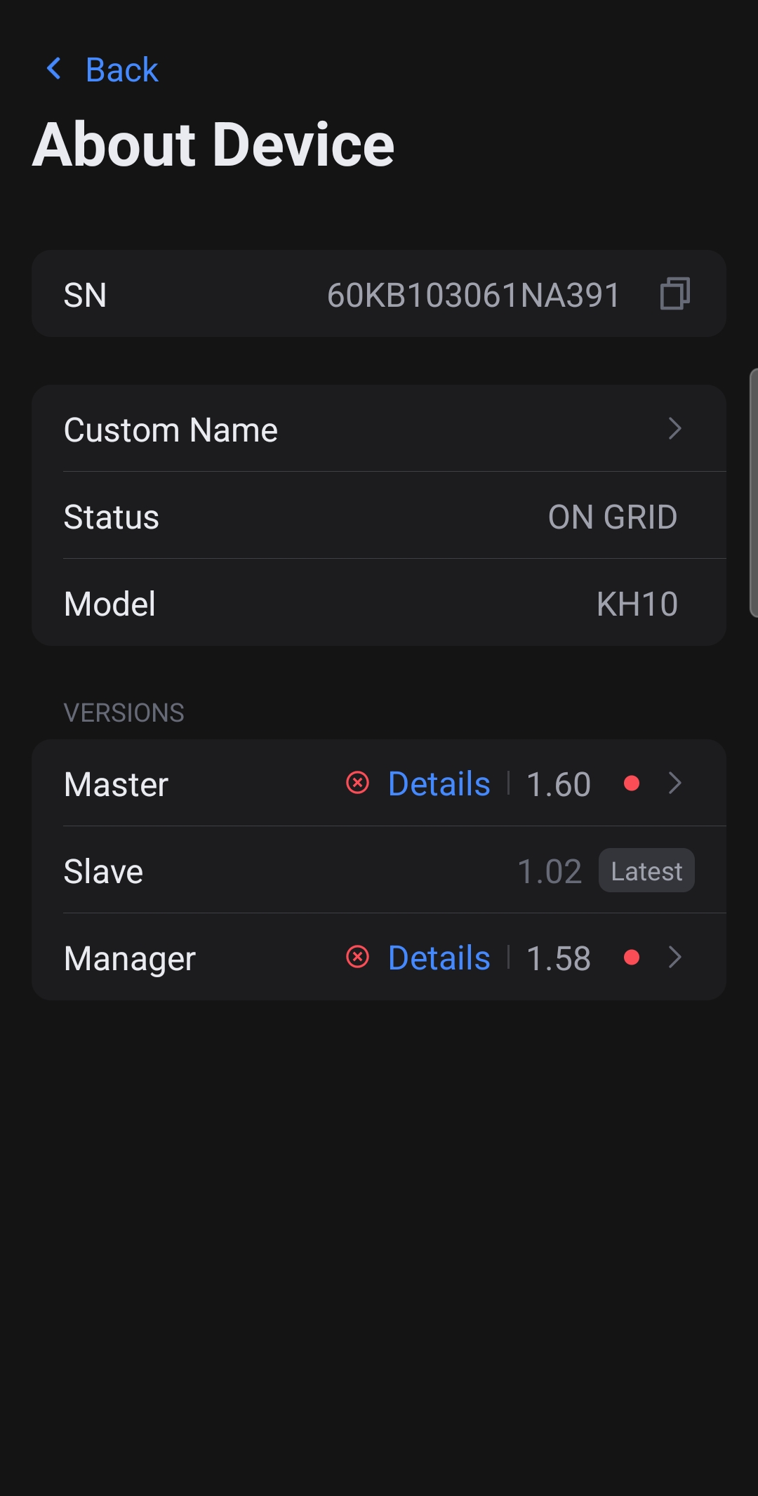Viewport: 758px width, 1496px height.
Task: Select the Custom Name label
Action: [x=171, y=430]
